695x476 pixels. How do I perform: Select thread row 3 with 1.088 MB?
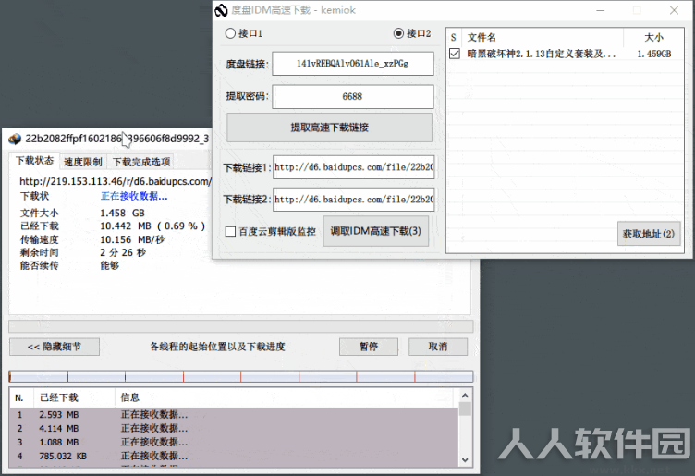click(x=234, y=443)
